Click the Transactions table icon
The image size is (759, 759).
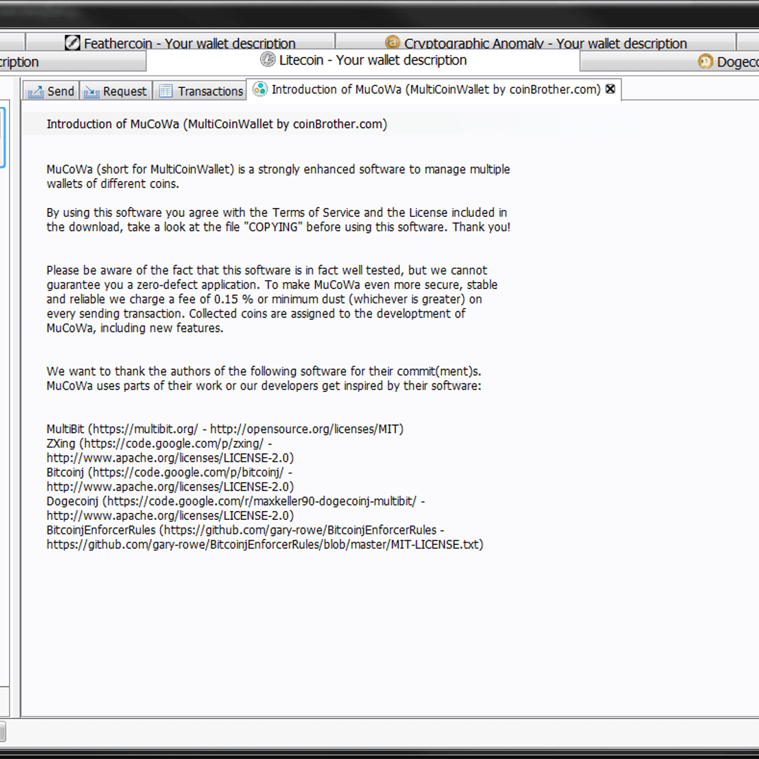(166, 91)
